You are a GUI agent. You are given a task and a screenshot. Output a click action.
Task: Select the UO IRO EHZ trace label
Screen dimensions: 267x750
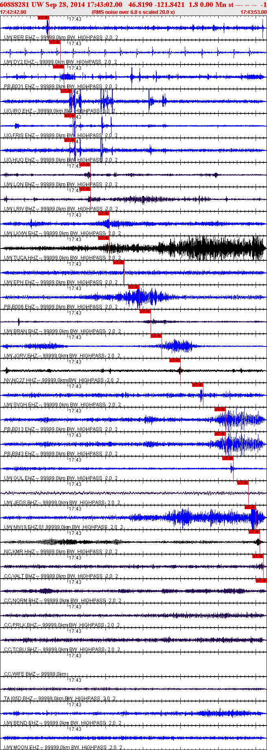[59, 111]
